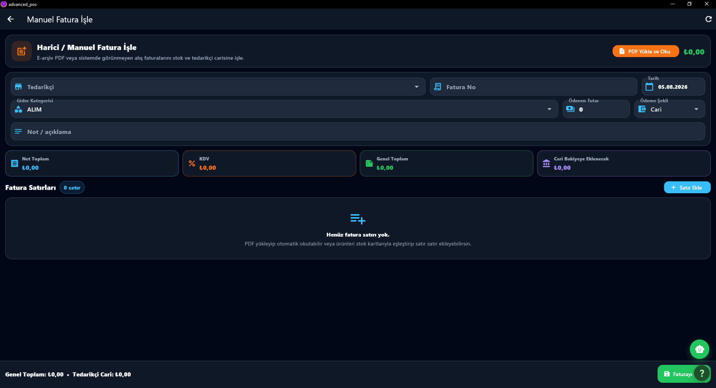Click the notes lines icon

[18, 131]
